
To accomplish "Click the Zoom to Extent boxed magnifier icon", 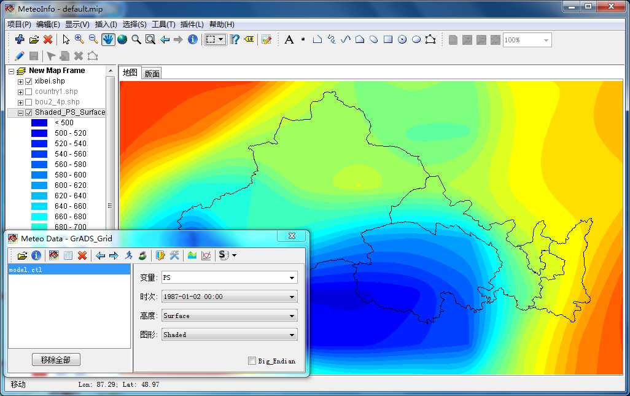I will (150, 39).
